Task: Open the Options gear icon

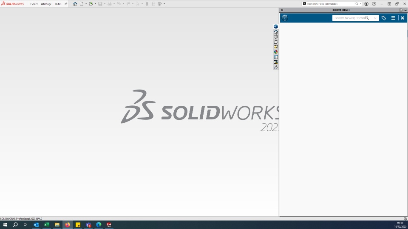Action: (160, 4)
